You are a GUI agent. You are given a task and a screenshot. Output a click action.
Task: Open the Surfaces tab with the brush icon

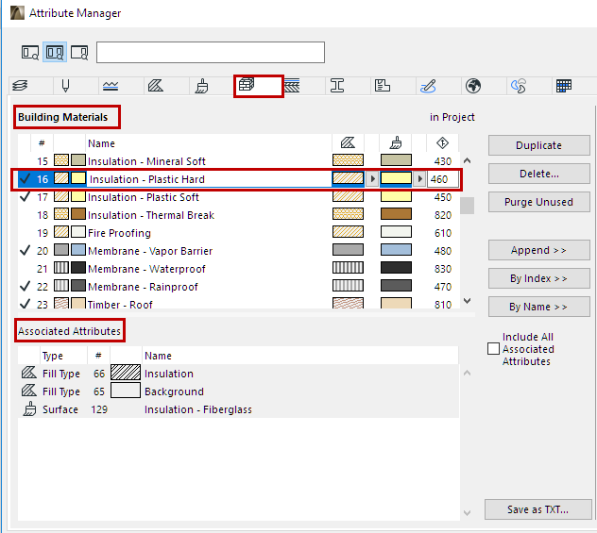click(x=202, y=86)
